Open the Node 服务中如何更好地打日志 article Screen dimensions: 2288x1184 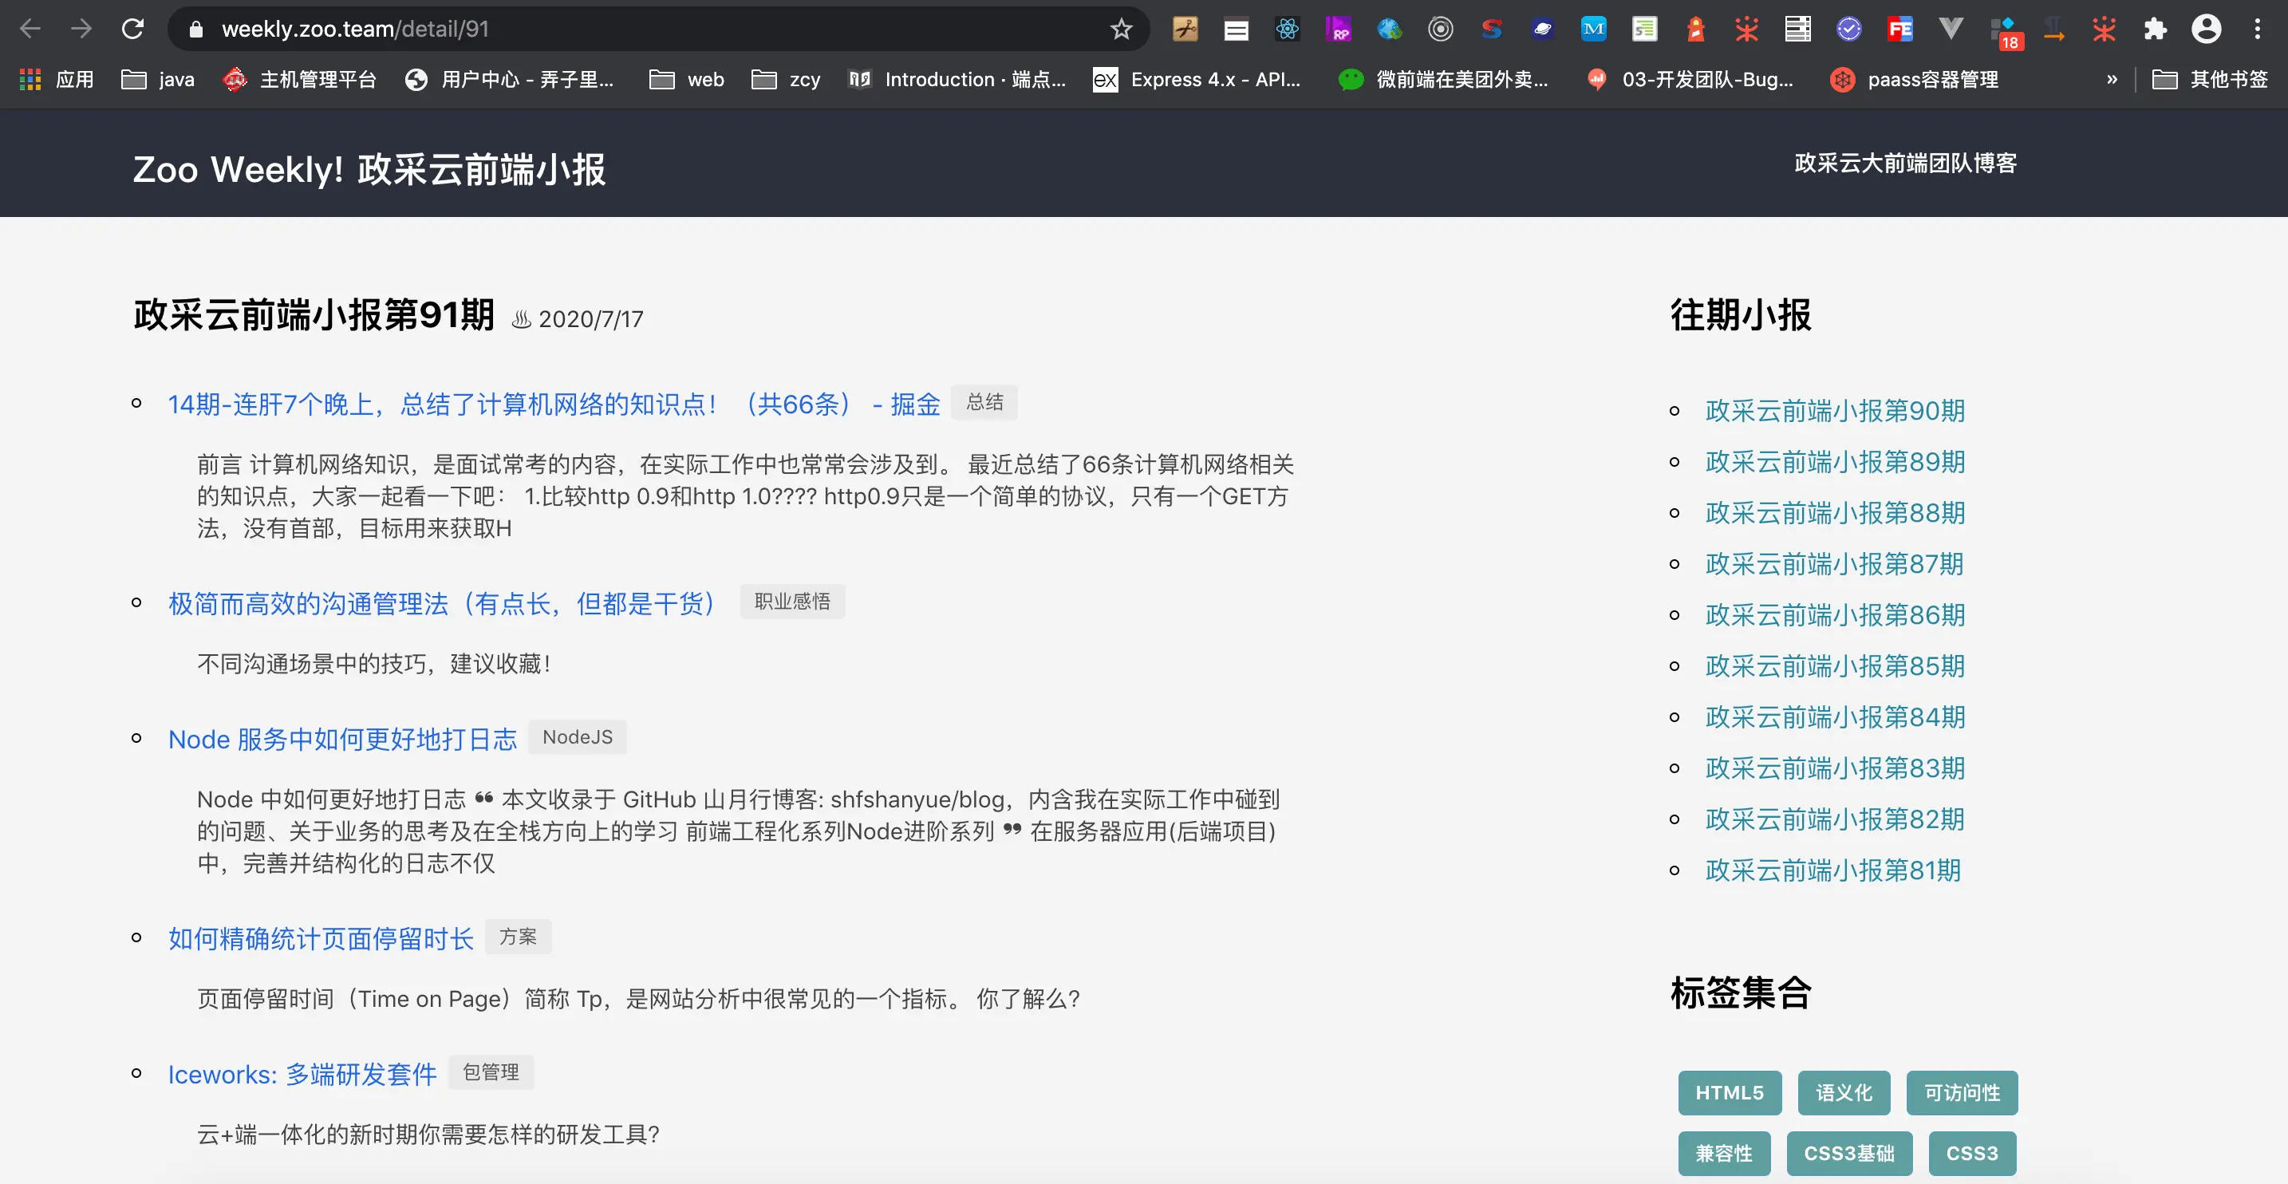coord(342,739)
